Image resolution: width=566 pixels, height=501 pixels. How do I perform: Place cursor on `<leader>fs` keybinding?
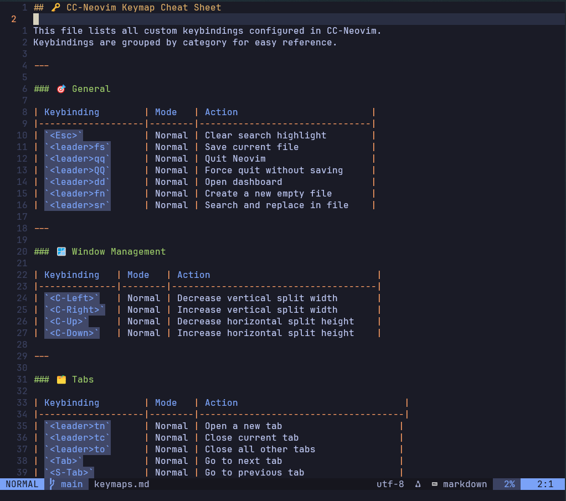pyautogui.click(x=78, y=147)
